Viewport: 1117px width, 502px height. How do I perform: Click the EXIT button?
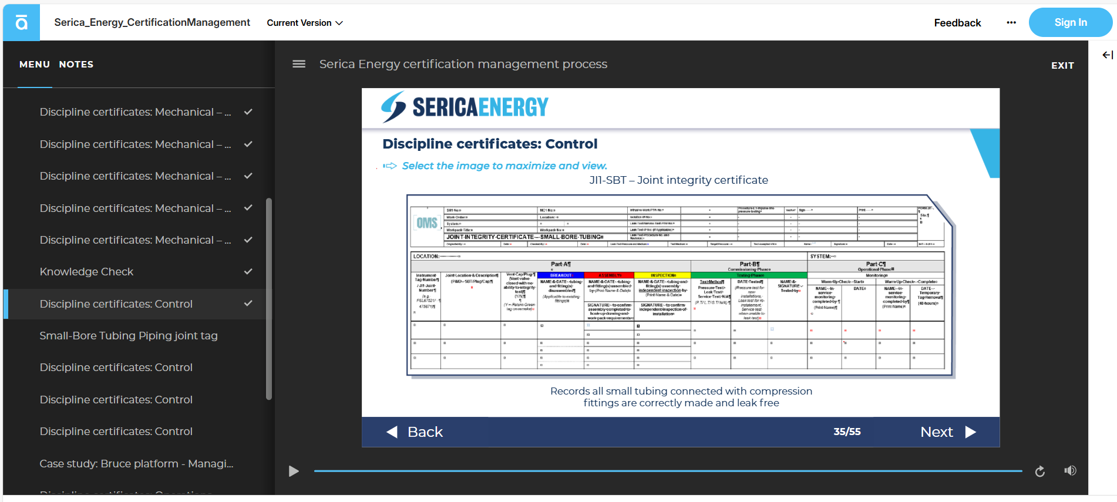coord(1062,66)
